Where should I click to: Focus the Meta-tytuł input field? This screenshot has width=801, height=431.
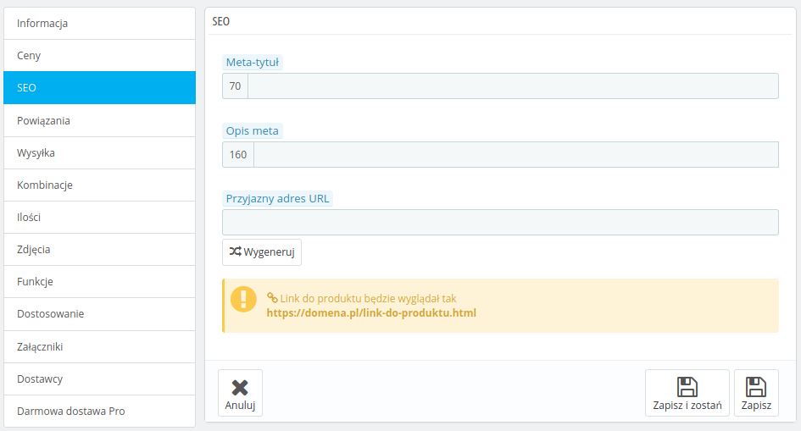513,86
